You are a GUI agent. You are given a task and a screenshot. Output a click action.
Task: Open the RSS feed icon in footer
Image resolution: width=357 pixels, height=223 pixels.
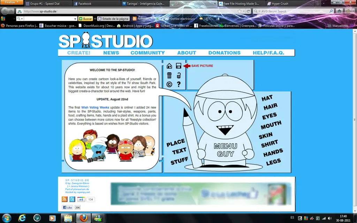coord(64,199)
